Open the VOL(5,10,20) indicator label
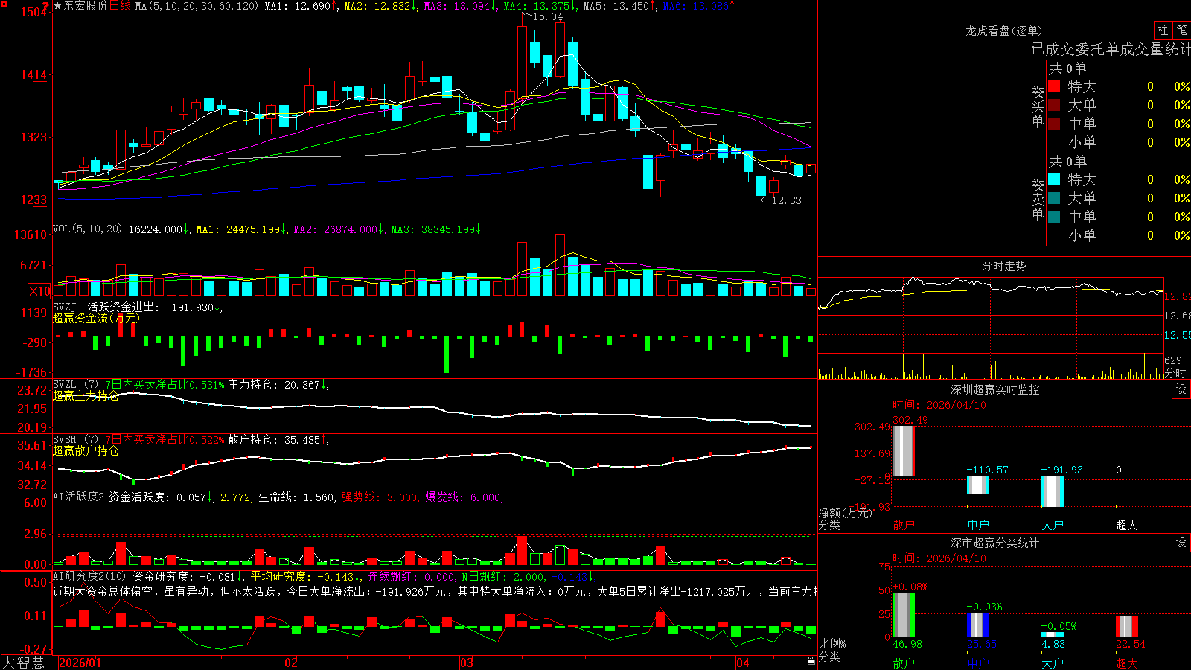The image size is (1191, 670). (x=87, y=229)
